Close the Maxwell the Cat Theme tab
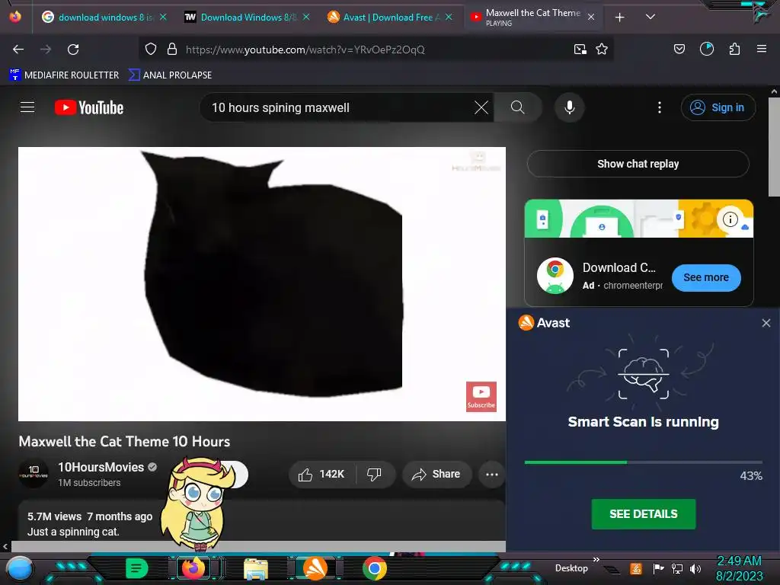The height and width of the screenshot is (585, 780). pos(591,18)
